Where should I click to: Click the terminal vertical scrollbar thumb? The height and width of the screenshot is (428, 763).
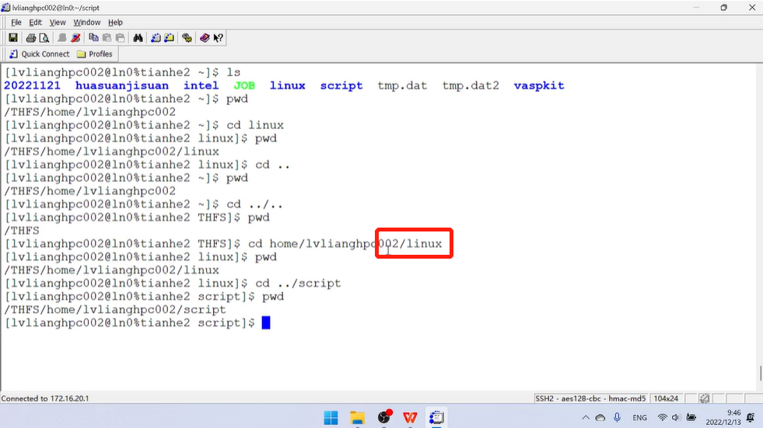[x=760, y=373]
